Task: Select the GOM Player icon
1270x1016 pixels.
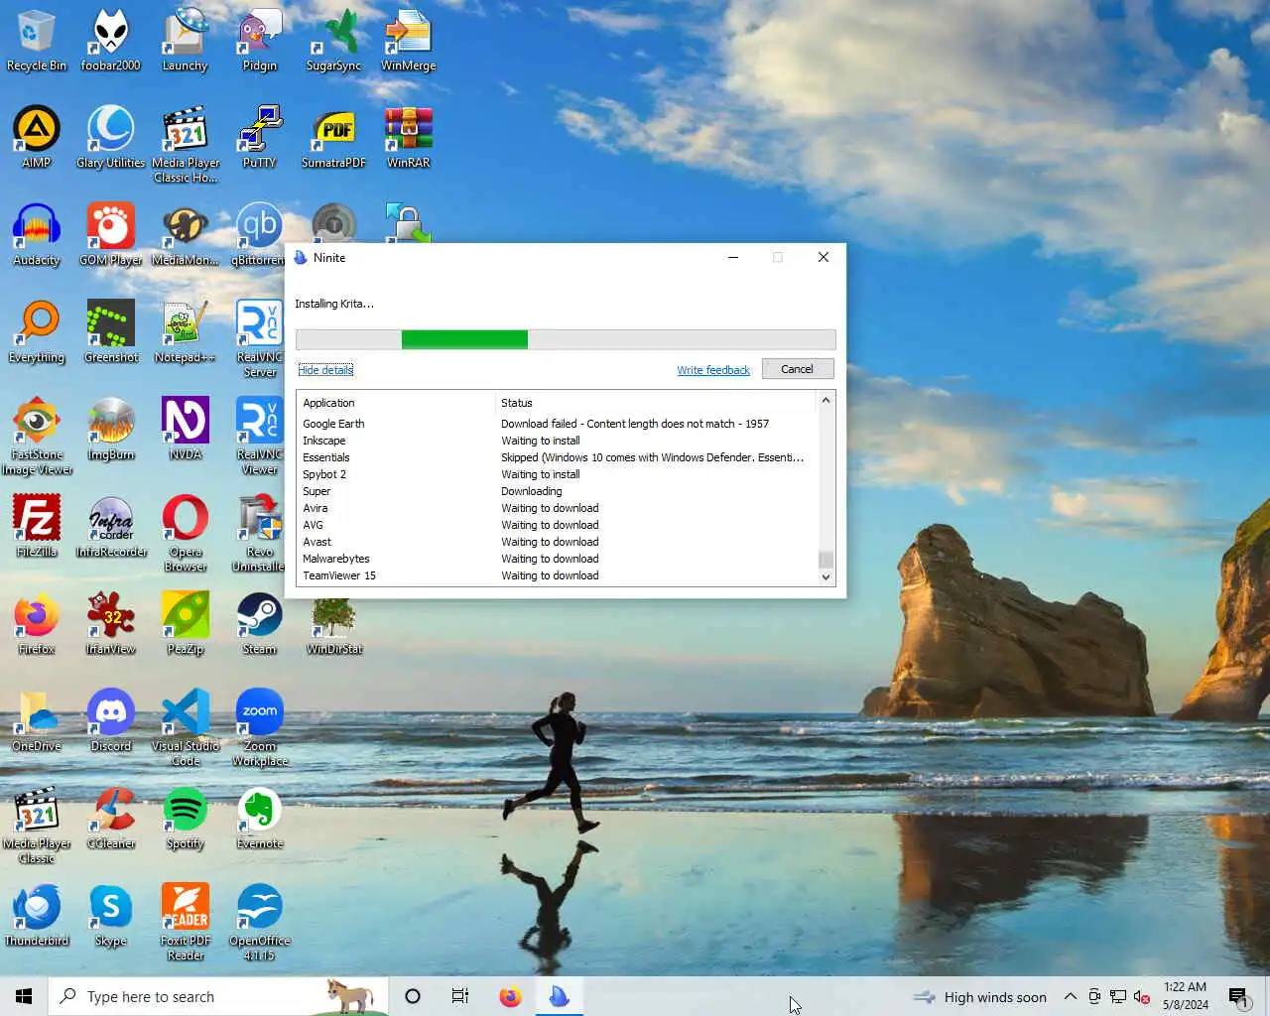Action: [x=110, y=234]
